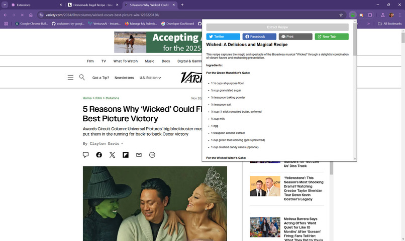The width and height of the screenshot is (405, 241).
Task: Click the Got a Tip? link
Action: 100,78
